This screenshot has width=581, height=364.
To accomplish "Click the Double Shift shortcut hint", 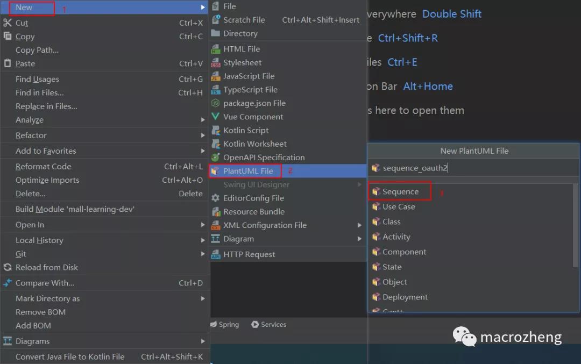I will [452, 14].
